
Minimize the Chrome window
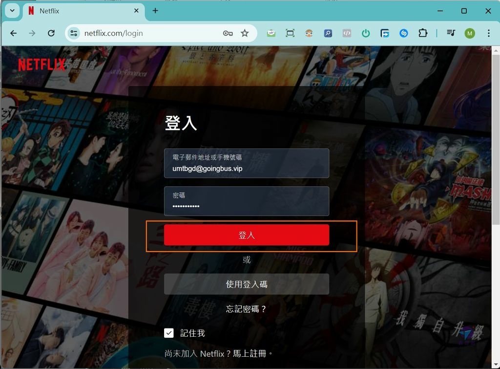pos(440,11)
